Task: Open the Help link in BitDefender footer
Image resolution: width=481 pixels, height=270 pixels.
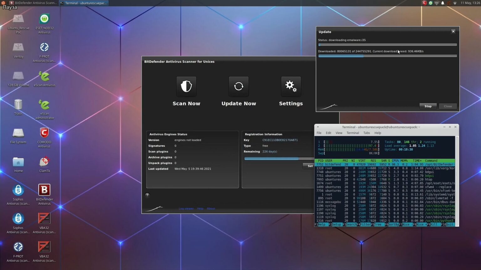Action: 200,208
